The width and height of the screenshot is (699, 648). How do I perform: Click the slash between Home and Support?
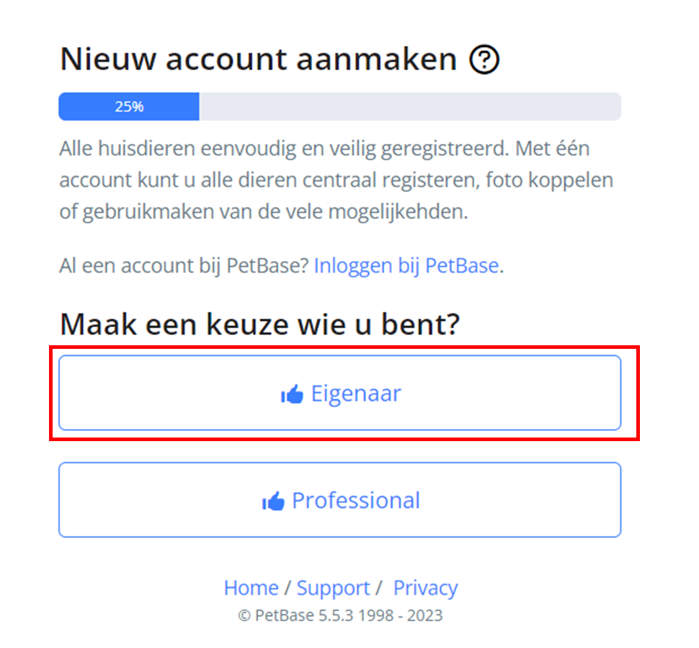coord(288,587)
